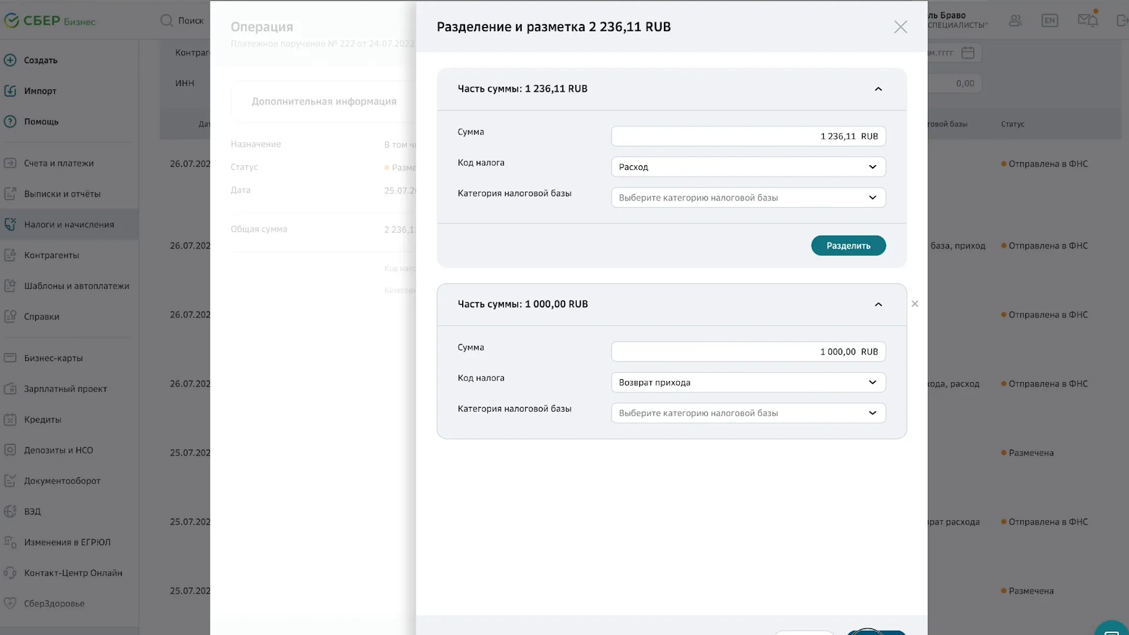Screen dimensions: 1129x635
Task: Collapse the 1 236,11 RUB part section
Action: pyautogui.click(x=878, y=89)
